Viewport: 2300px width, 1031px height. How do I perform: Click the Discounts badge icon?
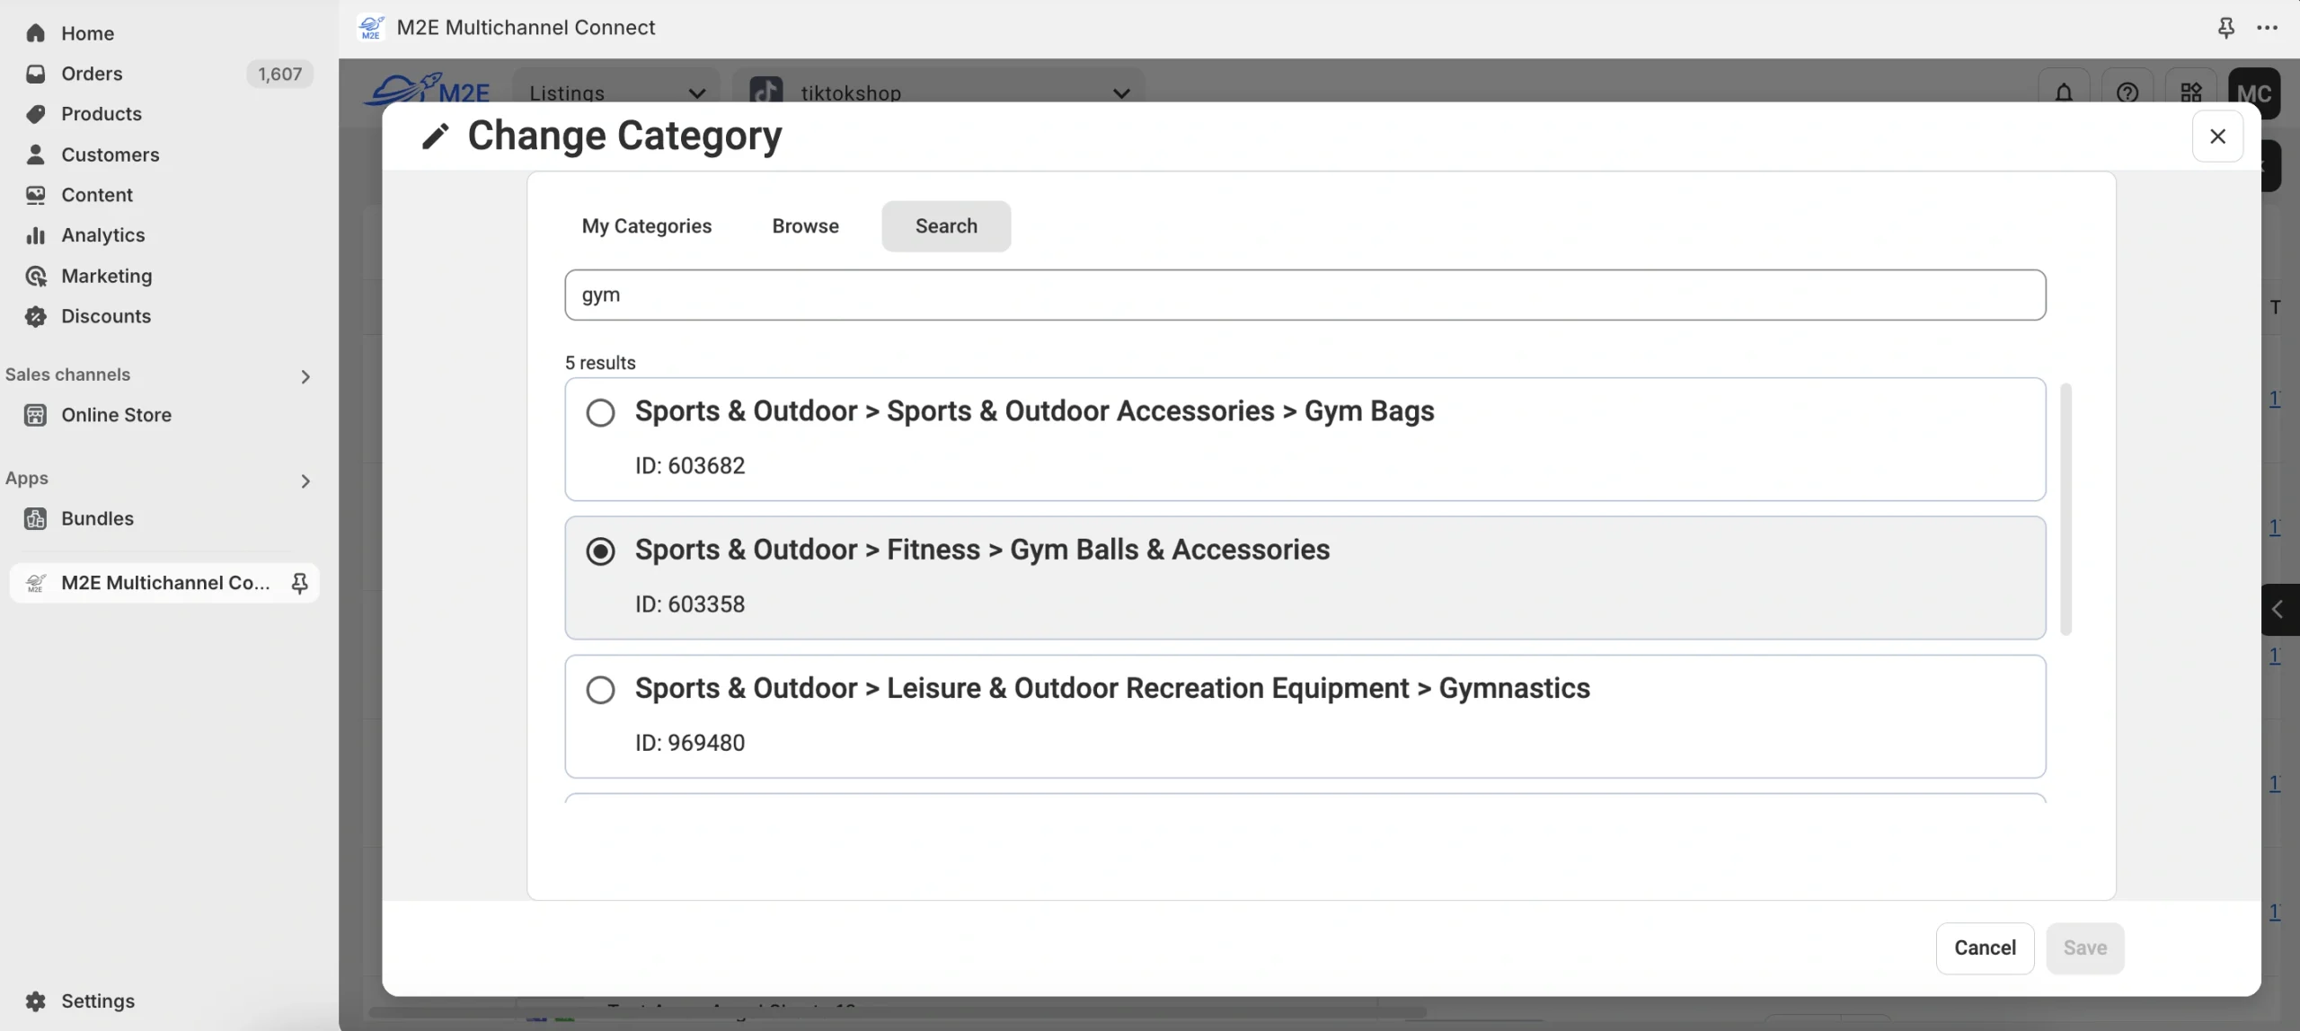tap(36, 316)
